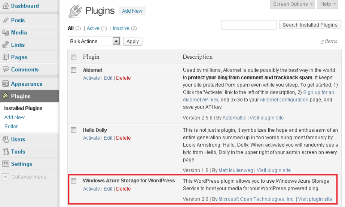Expand the Screen Options panel
The width and height of the screenshot is (345, 207).
293,4
